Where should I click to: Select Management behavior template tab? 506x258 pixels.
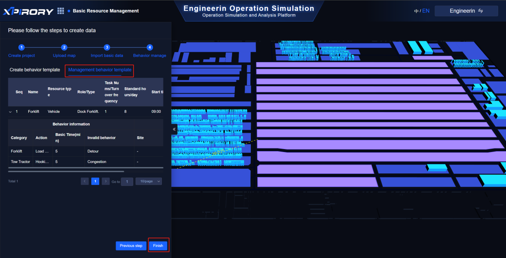(x=100, y=70)
